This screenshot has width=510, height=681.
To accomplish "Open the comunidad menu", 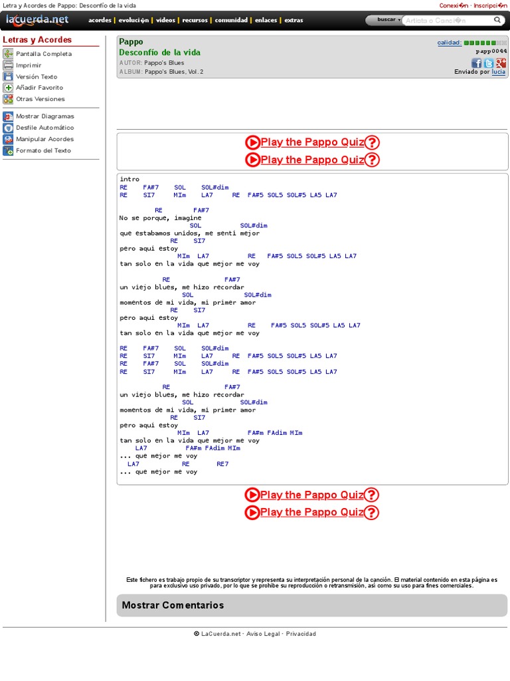I will [231, 20].
